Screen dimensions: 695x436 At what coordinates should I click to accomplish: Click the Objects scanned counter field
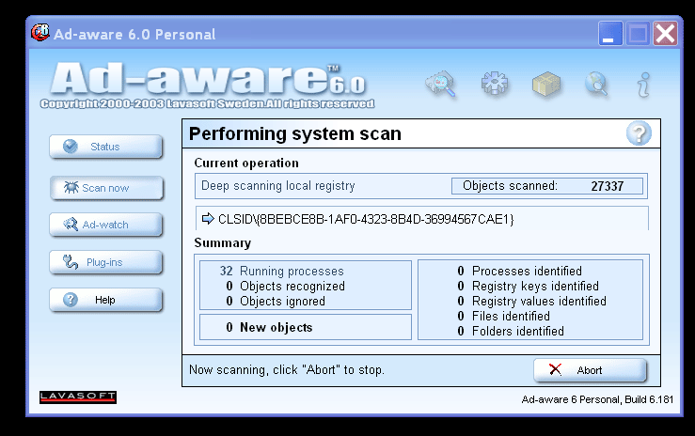[x=547, y=186]
